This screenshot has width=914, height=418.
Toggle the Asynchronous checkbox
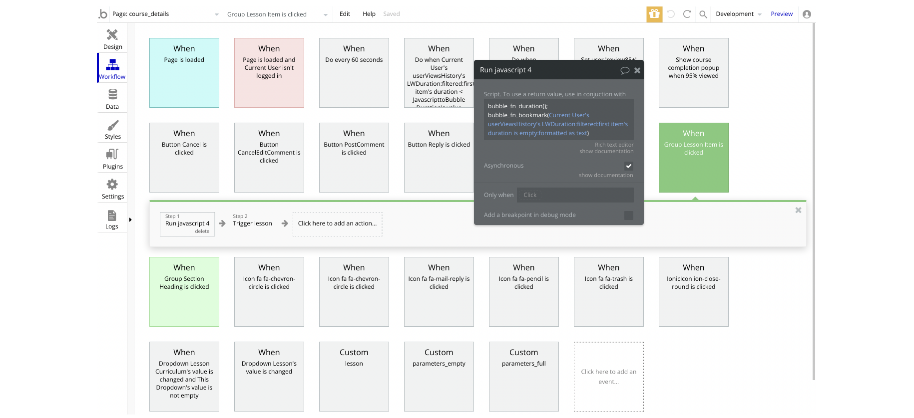pos(628,166)
